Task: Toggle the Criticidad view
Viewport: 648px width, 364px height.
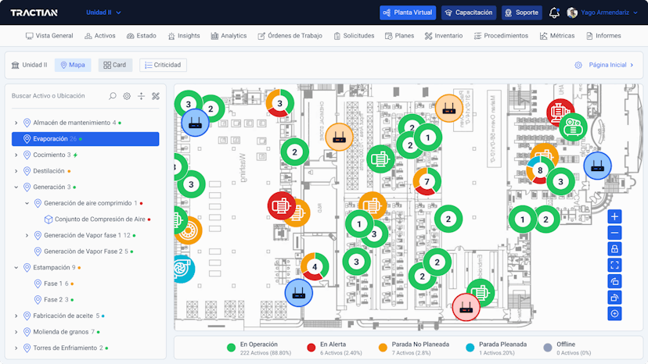Action: coord(163,65)
